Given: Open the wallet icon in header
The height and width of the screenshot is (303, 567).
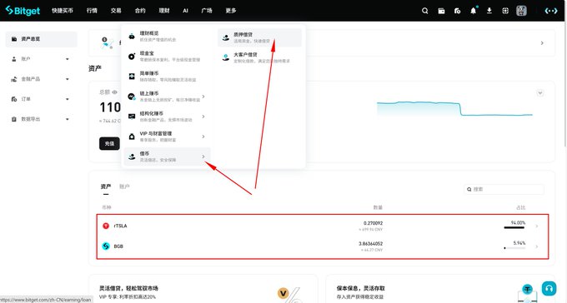Looking at the screenshot, I should [441, 11].
